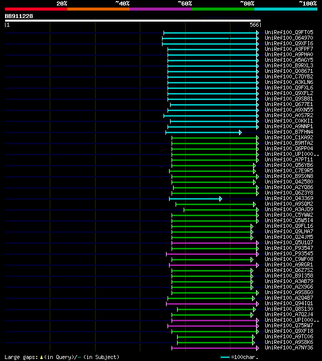This screenshot has width=322, height=361.
Task: Select the purple bar for UniRef100_Q5U1Q7
Action: point(215,243)
